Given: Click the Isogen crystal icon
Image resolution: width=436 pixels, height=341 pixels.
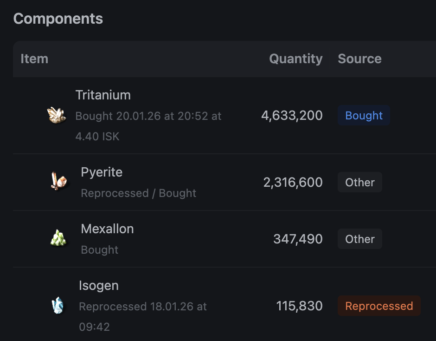Looking at the screenshot, I should [57, 306].
